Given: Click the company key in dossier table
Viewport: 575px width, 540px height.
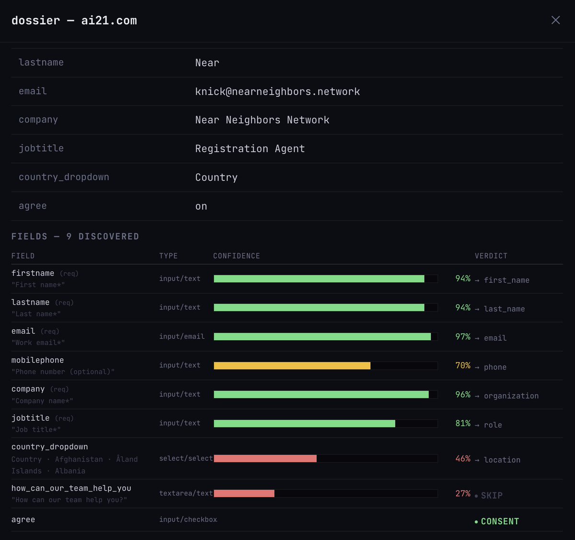Looking at the screenshot, I should point(38,120).
